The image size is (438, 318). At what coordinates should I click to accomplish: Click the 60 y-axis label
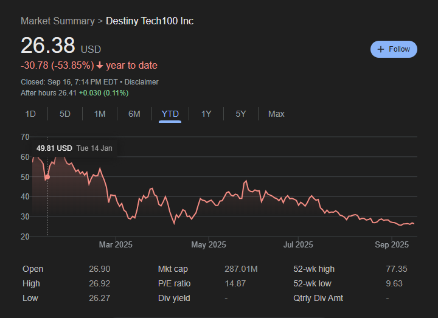[x=25, y=157]
